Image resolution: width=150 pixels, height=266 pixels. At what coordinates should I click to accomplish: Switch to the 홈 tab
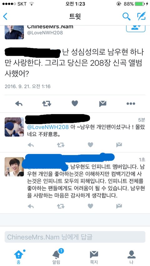(19, 257)
